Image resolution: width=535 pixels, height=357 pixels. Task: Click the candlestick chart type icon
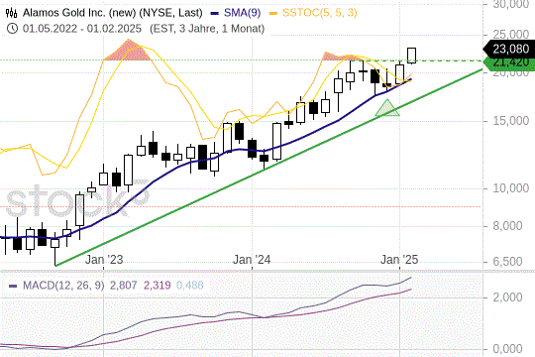click(x=11, y=13)
